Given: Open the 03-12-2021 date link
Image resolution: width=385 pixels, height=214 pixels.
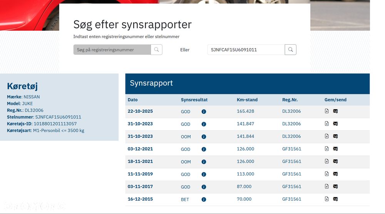Looking at the screenshot, I should click(140, 149).
